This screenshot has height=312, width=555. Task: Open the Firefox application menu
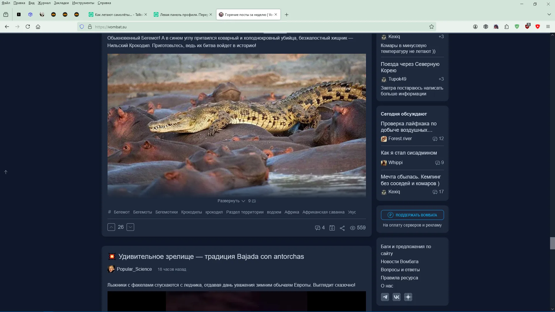pos(548,27)
